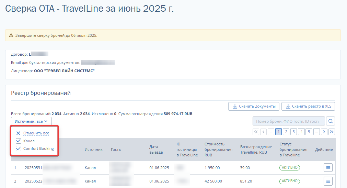347x188 pixels.
Task: Click Гость column header
Action: [116, 150]
